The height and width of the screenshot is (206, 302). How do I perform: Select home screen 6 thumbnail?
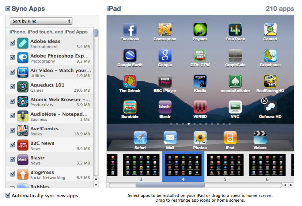tap(267, 165)
